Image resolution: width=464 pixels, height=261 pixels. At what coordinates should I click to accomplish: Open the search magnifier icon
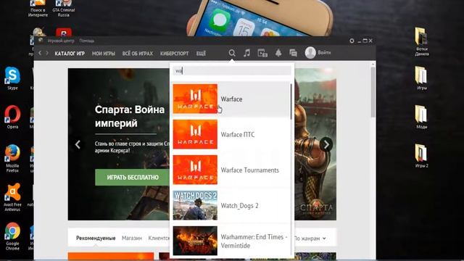232,53
